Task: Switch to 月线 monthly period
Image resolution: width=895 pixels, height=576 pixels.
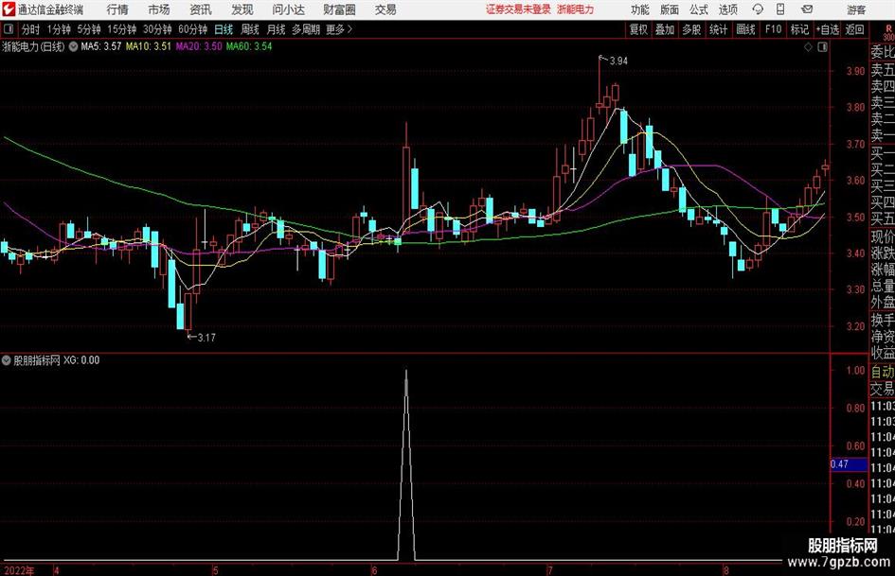Action: (277, 29)
